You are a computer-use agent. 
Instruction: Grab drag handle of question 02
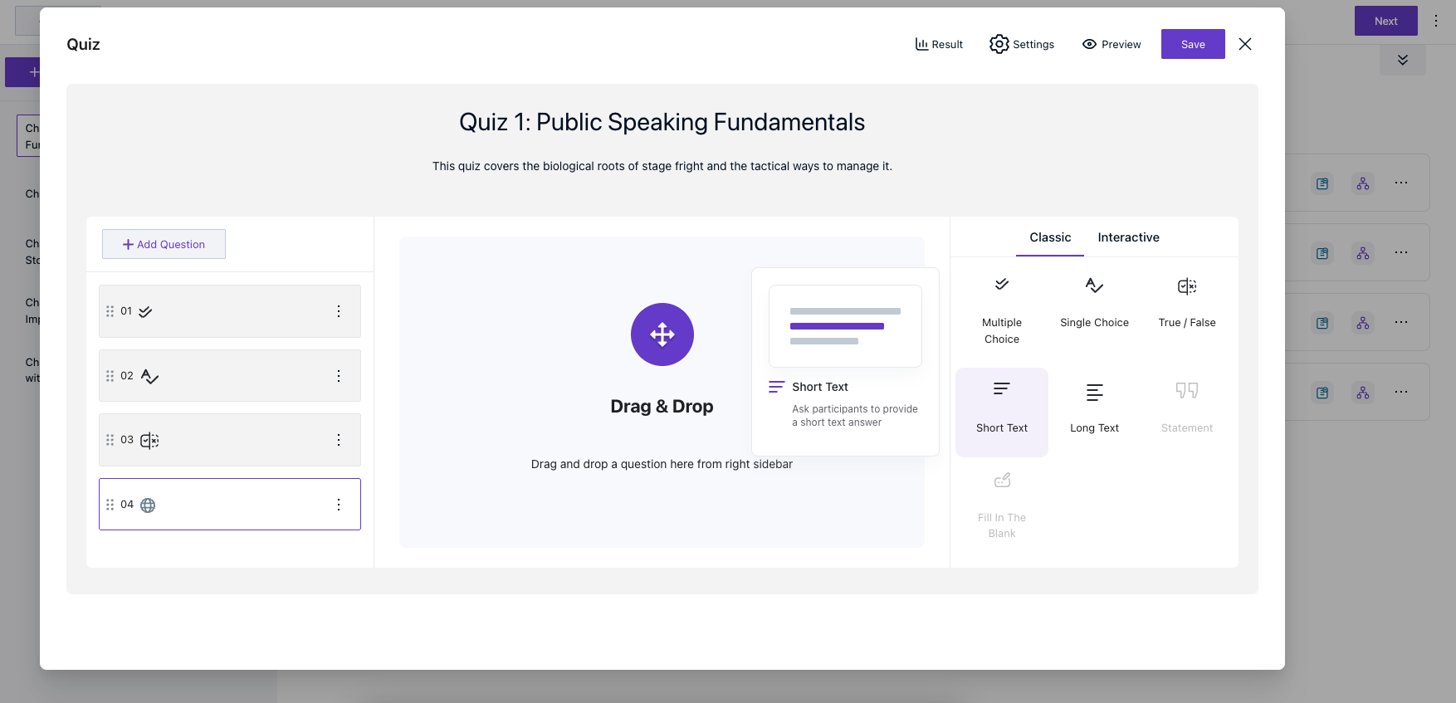pos(110,376)
